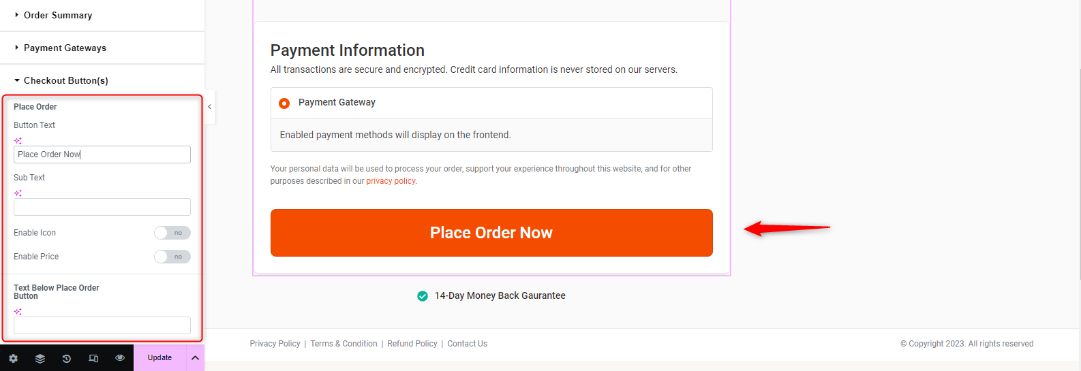This screenshot has height=371, width=1081.
Task: Click AI sparkle icon above Button Text field
Action: pos(18,141)
